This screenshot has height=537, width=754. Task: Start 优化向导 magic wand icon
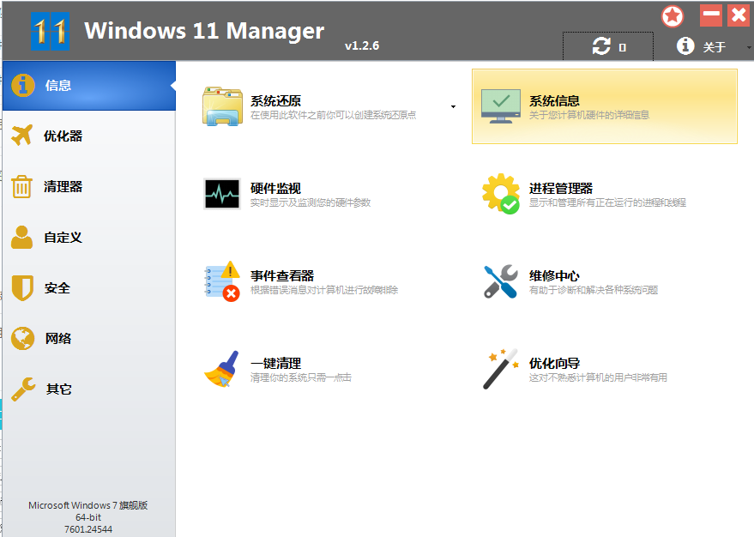(x=501, y=369)
